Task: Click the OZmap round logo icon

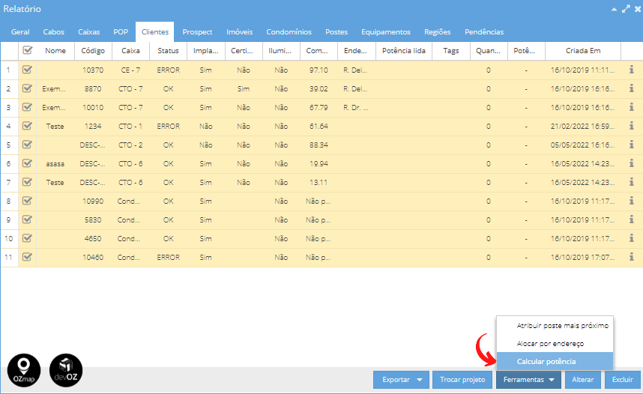Action: pyautogui.click(x=24, y=370)
